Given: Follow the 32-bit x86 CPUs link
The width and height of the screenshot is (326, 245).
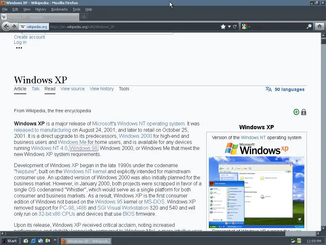Looking at the screenshot, I should (57, 214).
